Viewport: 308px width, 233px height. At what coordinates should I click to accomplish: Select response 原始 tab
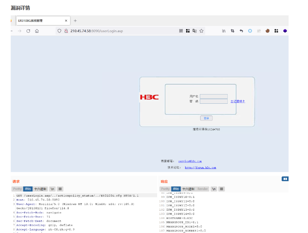point(176,189)
